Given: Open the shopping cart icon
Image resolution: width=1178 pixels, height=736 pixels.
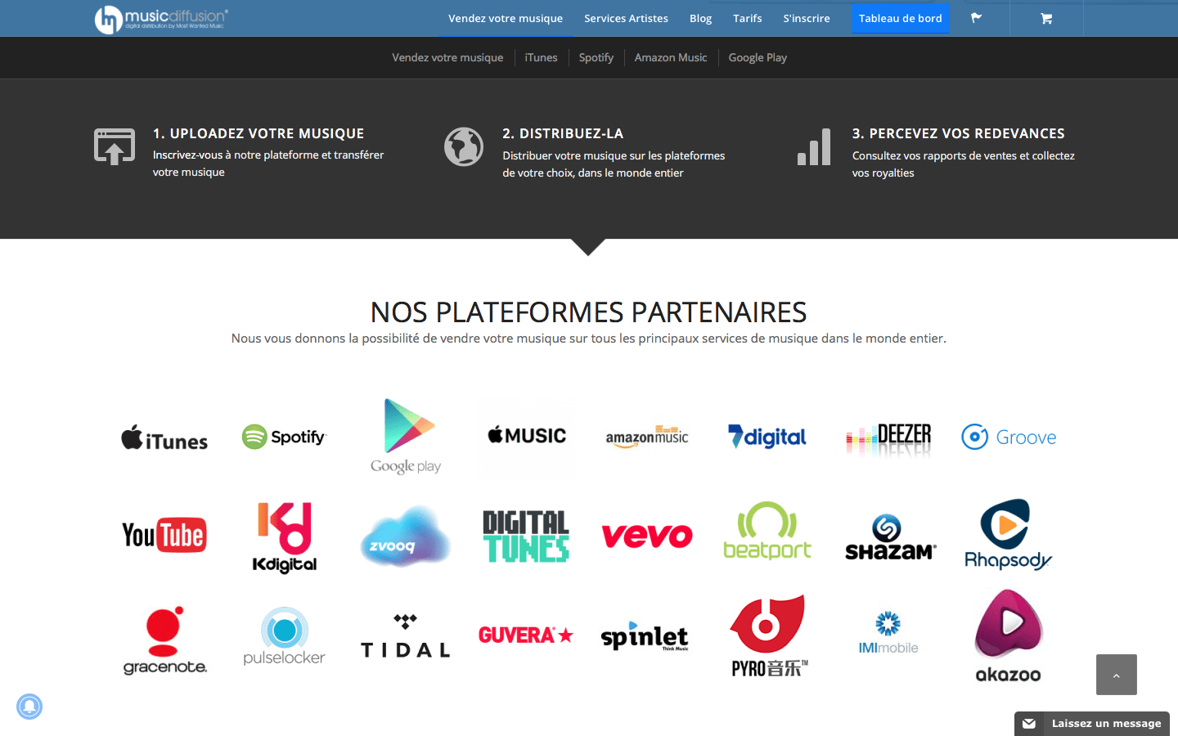Looking at the screenshot, I should coord(1046,18).
